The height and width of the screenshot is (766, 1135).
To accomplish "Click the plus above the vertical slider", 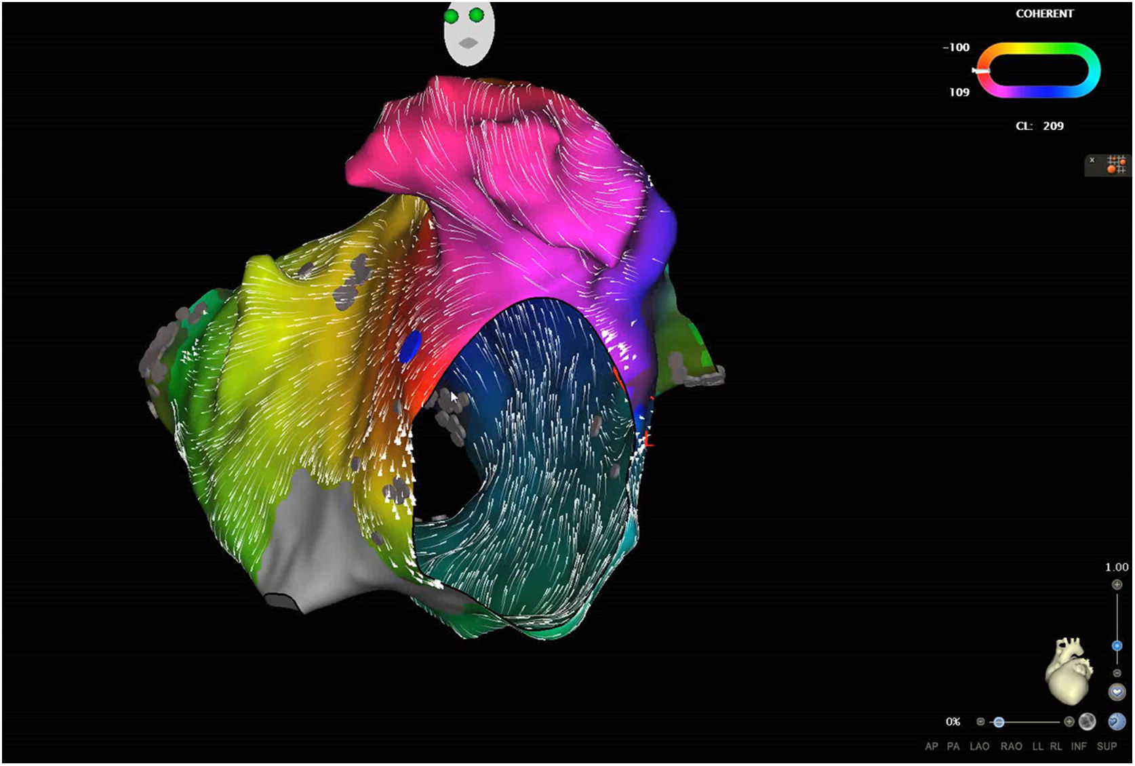I will point(1117,584).
